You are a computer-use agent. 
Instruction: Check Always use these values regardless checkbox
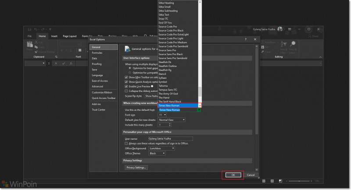126,143
